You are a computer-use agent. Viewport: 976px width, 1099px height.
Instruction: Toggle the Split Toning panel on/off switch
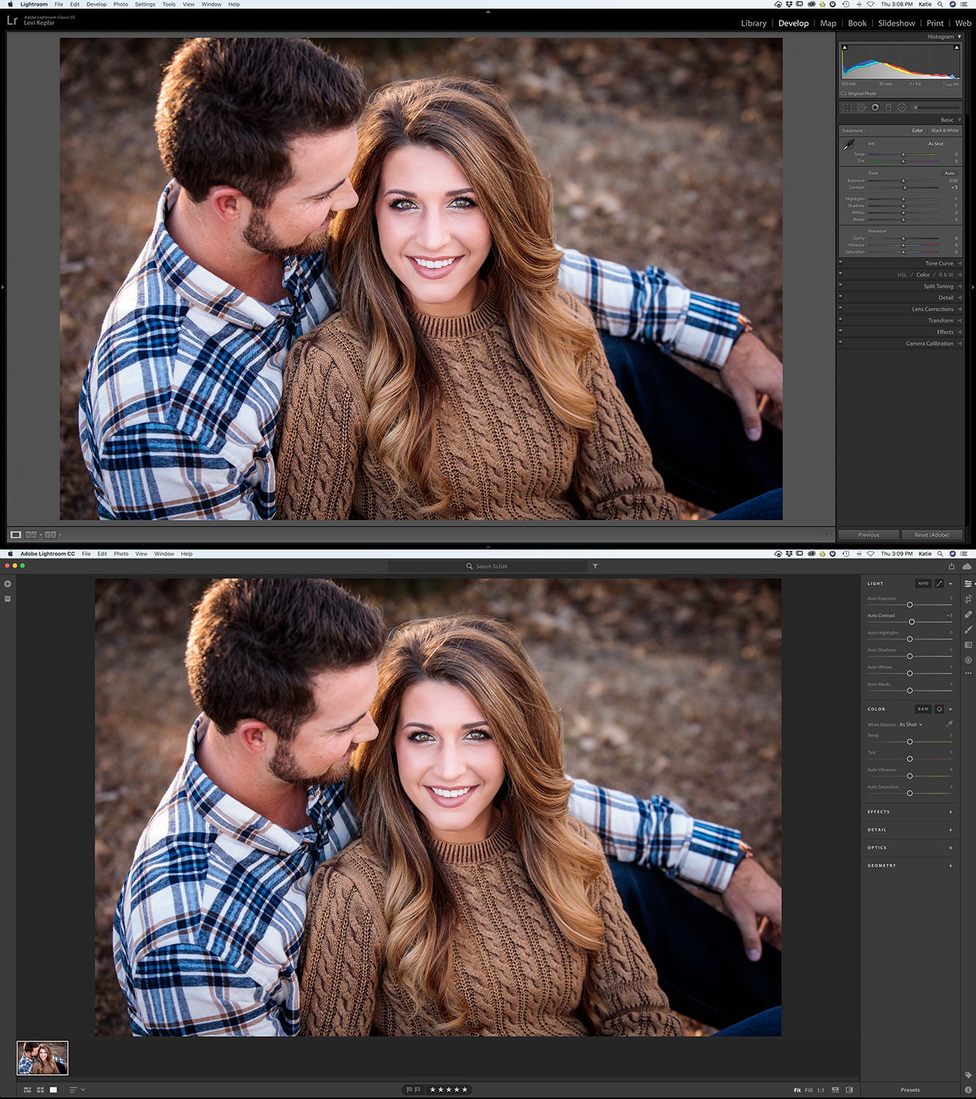tap(841, 285)
